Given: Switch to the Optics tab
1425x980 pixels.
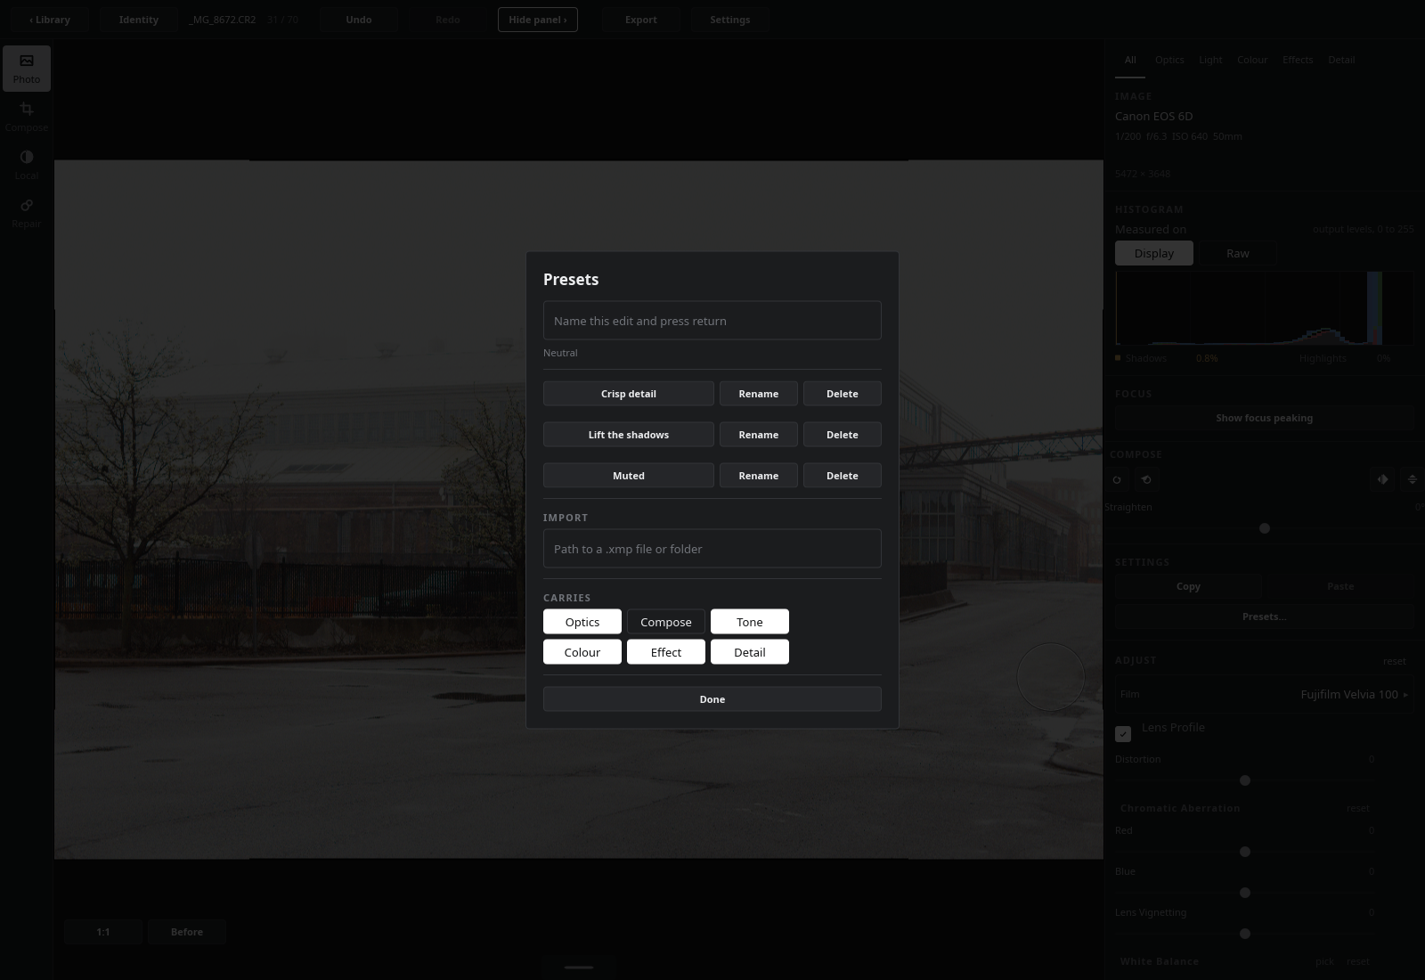Looking at the screenshot, I should coord(1169,60).
